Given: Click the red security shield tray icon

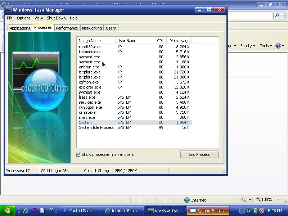Looking at the screenshot, I should point(262,211).
